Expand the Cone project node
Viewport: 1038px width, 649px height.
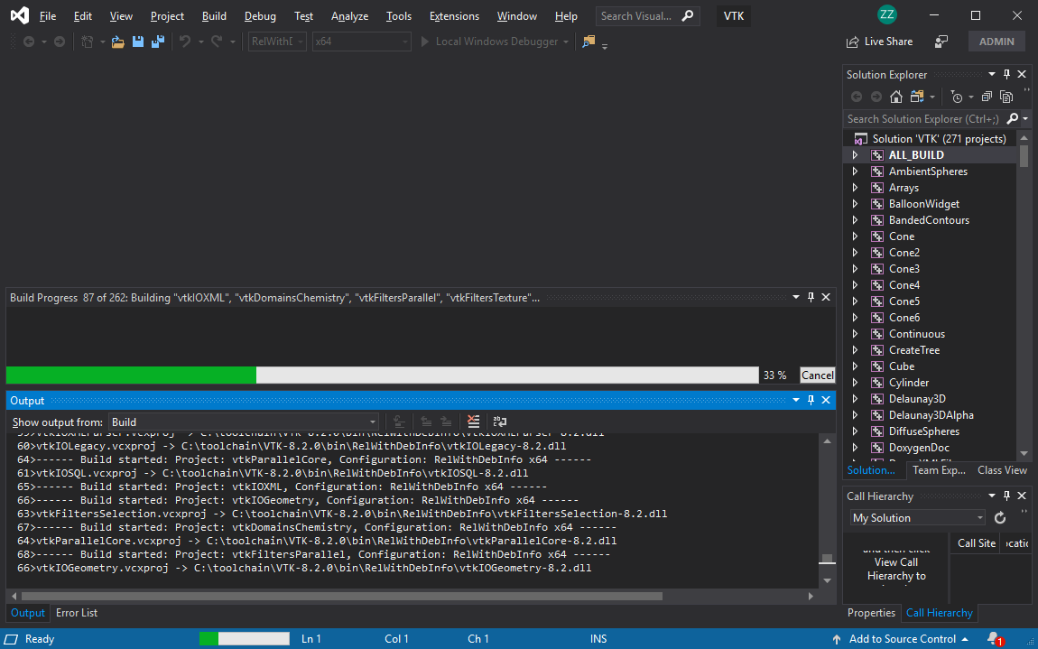856,236
